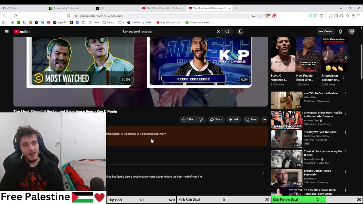The image size is (363, 204).
Task: Share this page via toolbar share icon
Action: 260,16
